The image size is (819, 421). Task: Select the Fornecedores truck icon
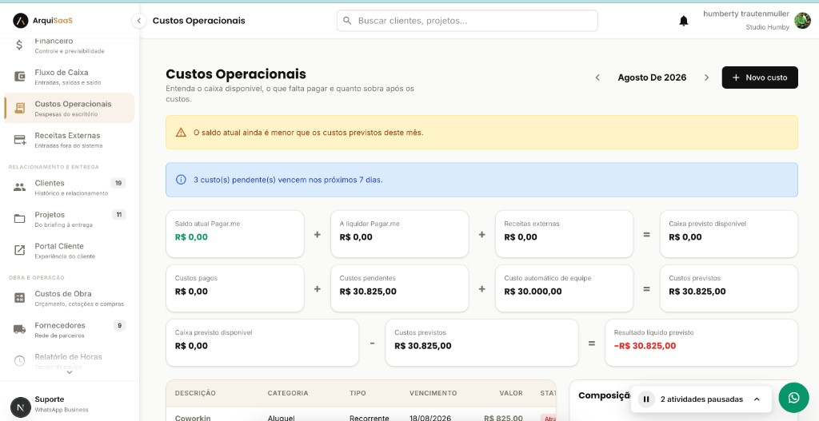pyautogui.click(x=19, y=329)
